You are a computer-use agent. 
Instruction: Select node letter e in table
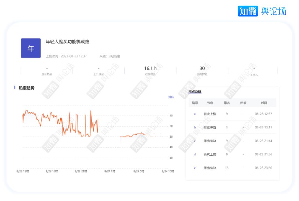point(195,168)
